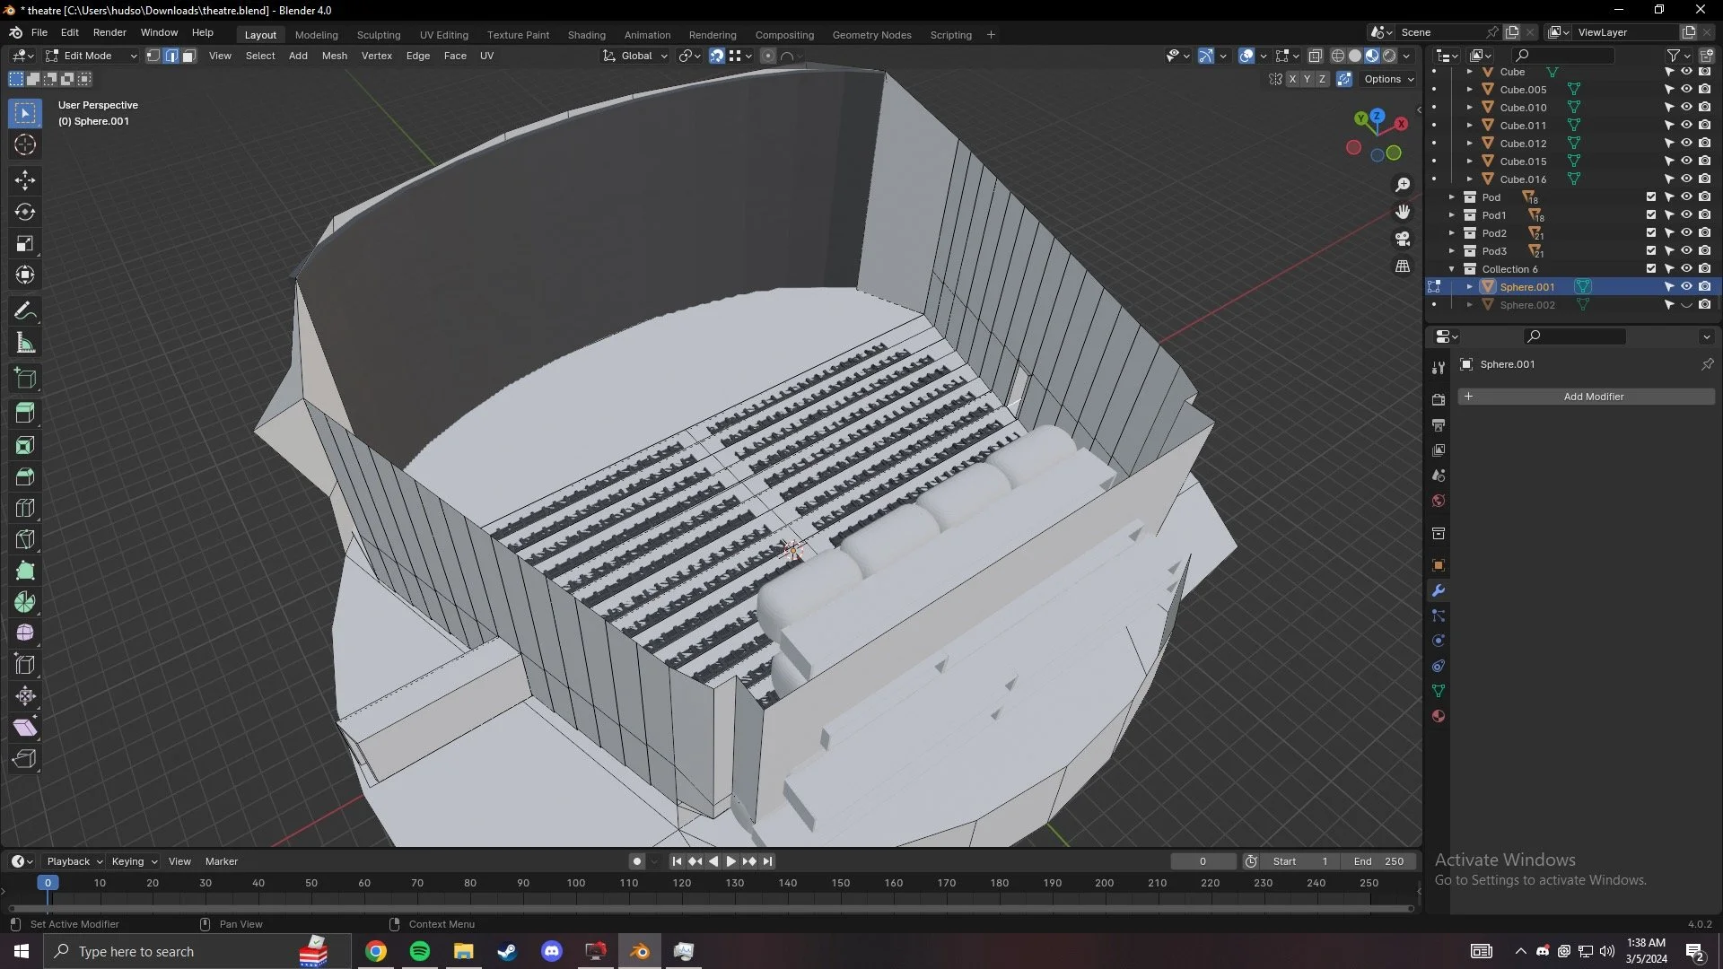Uncheck the Pod2 collection checkbox
Image resolution: width=1723 pixels, height=969 pixels.
pos(1650,233)
